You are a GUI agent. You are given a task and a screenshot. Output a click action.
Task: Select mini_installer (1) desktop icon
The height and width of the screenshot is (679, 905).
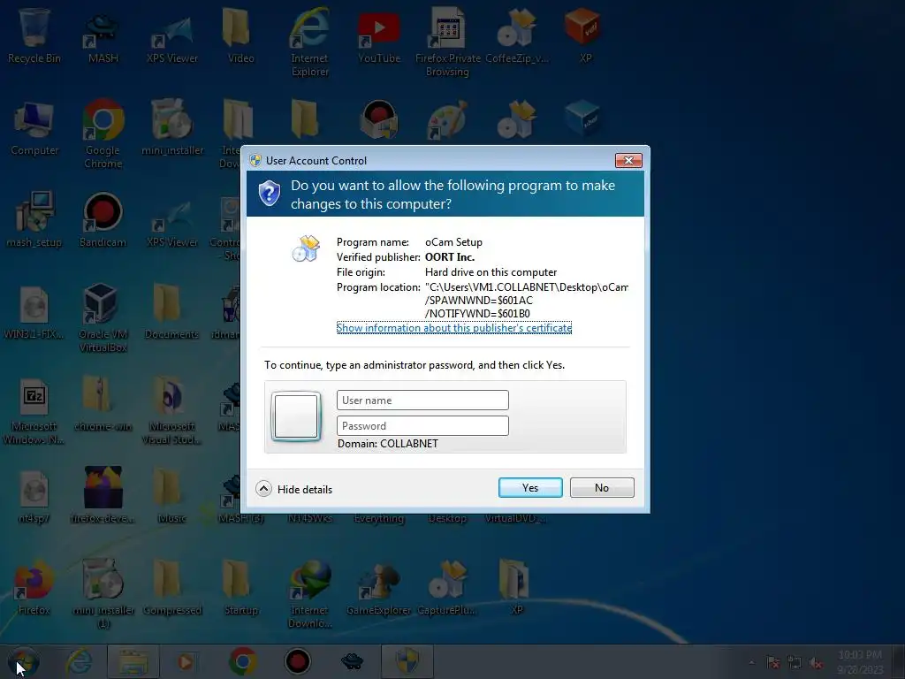[x=103, y=593]
